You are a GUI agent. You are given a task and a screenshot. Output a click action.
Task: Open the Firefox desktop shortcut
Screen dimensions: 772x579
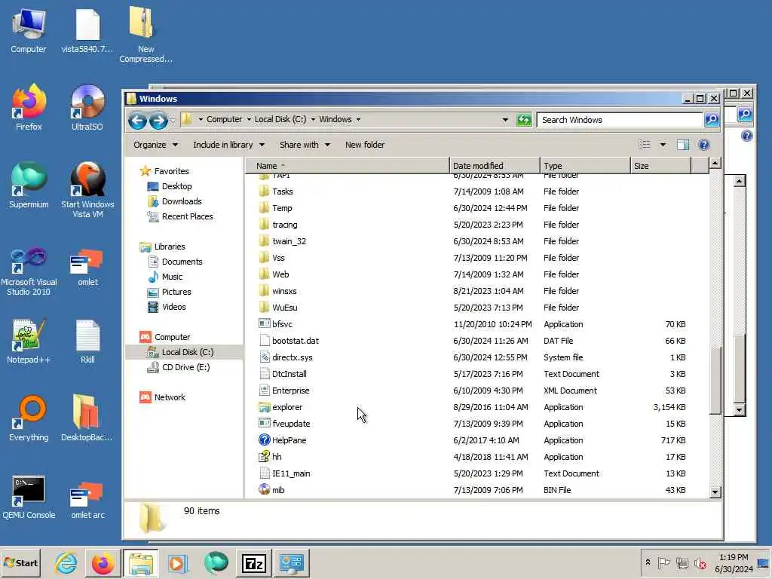click(29, 107)
